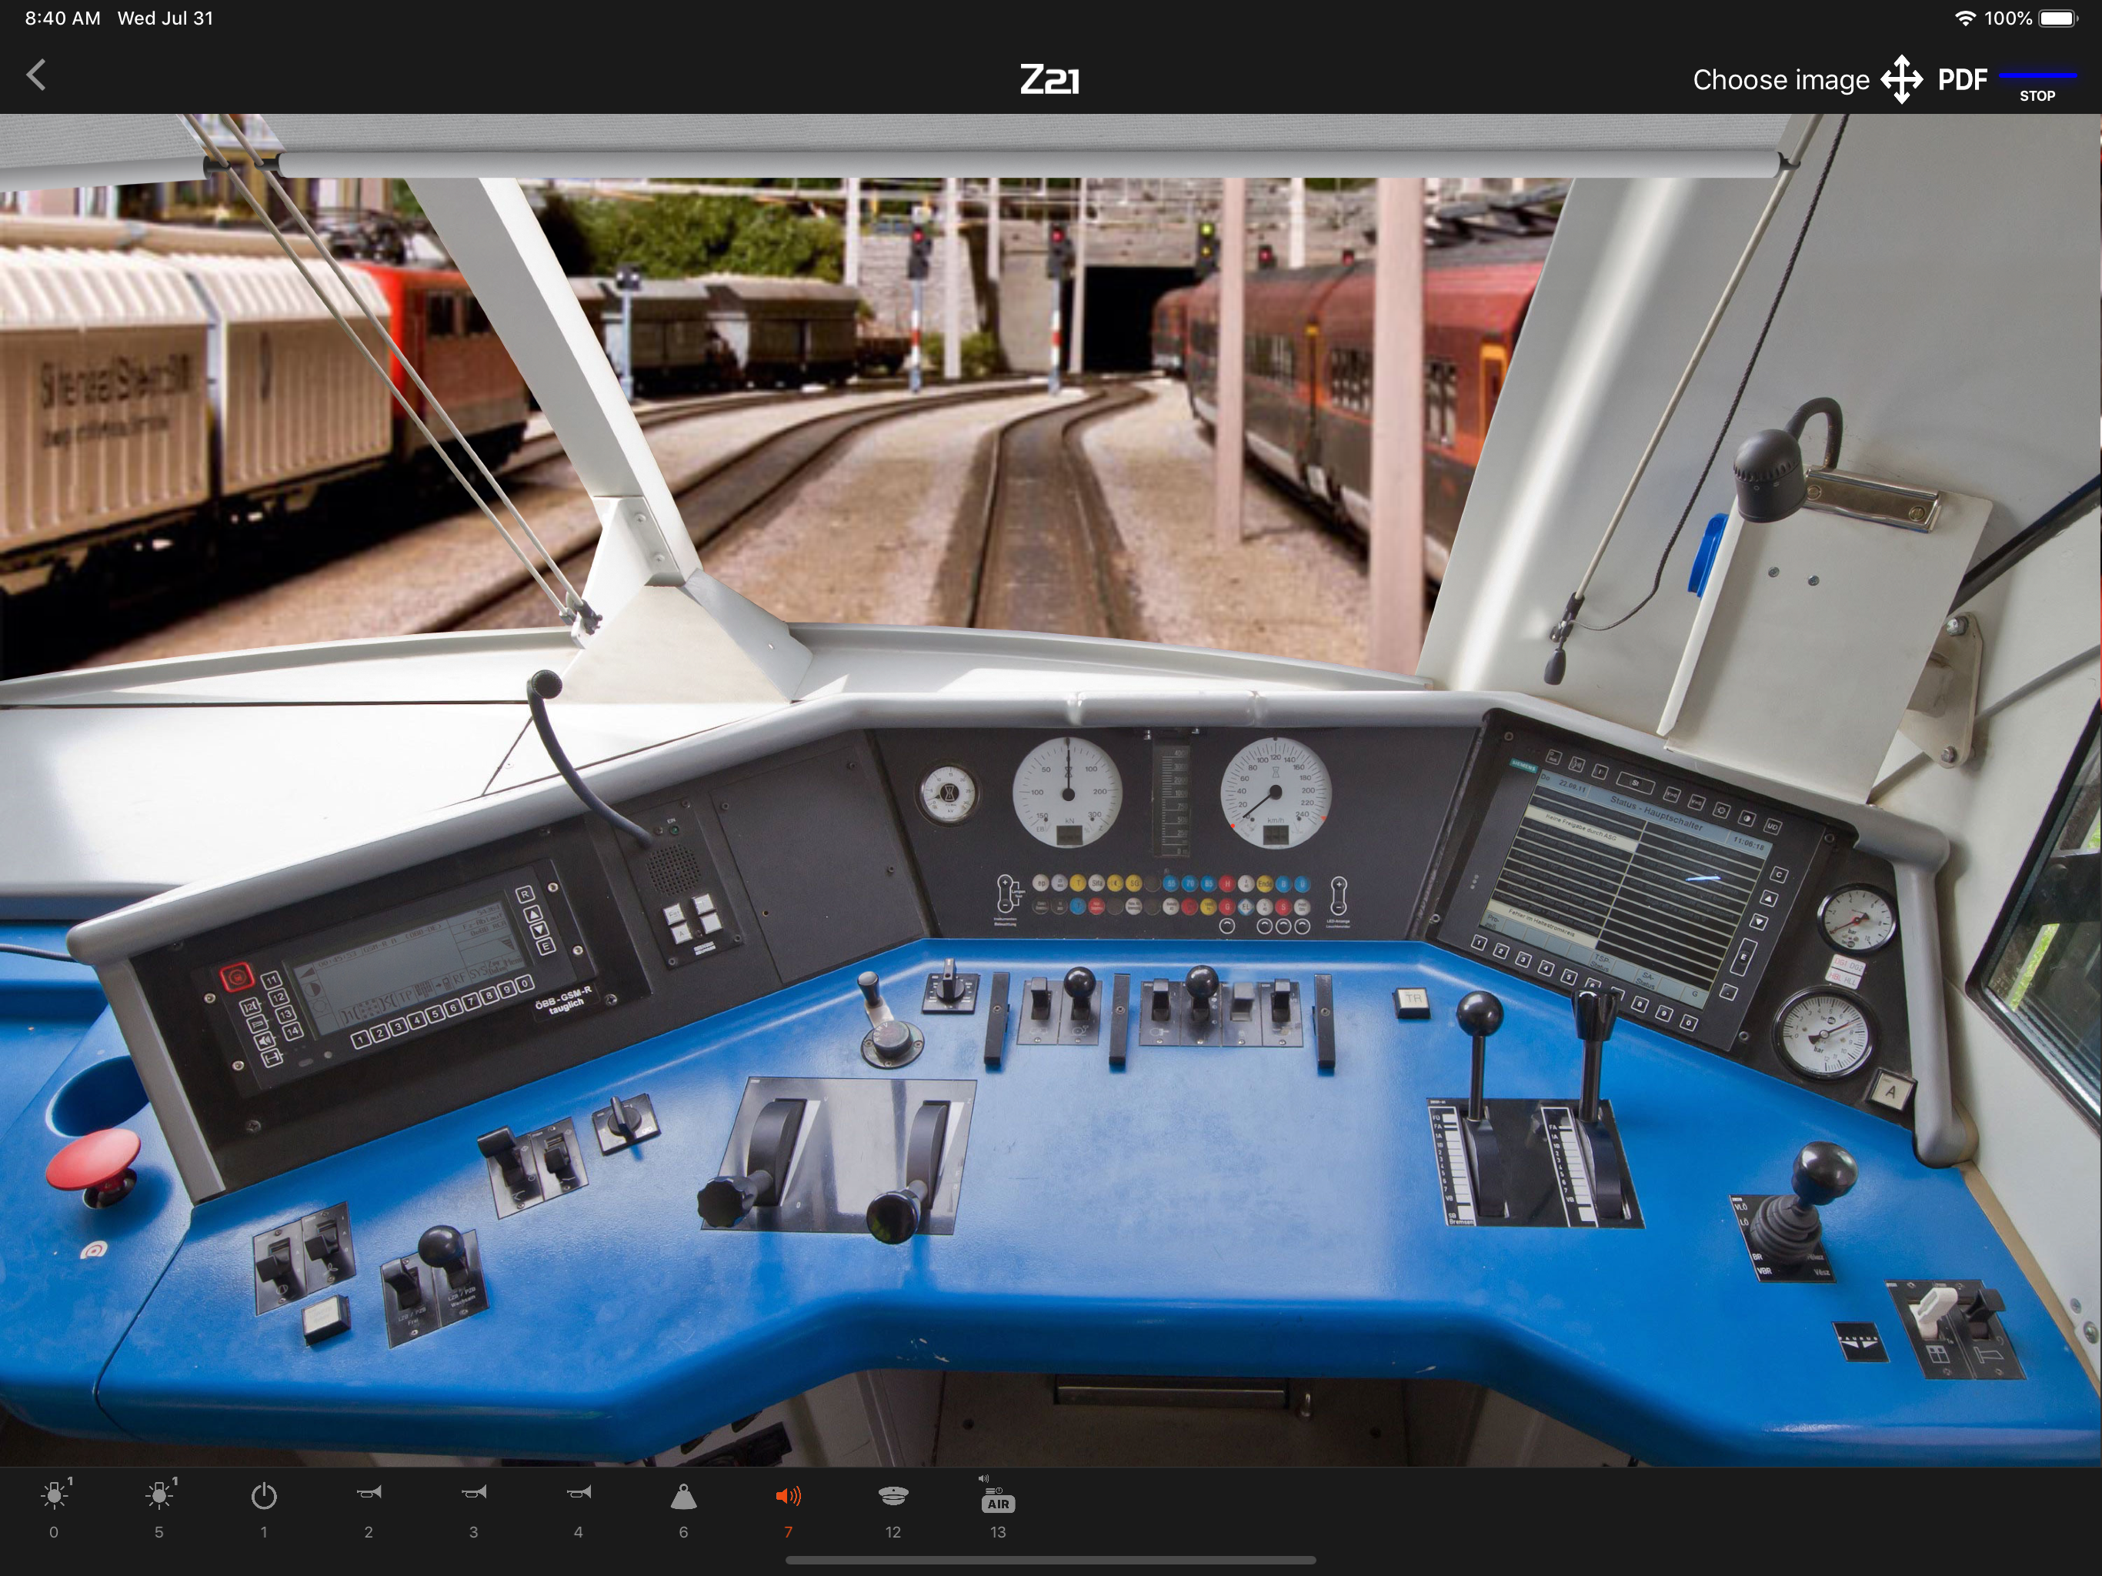Click the speedometer km/h gauge
The image size is (2102, 1576).
(x=1275, y=793)
